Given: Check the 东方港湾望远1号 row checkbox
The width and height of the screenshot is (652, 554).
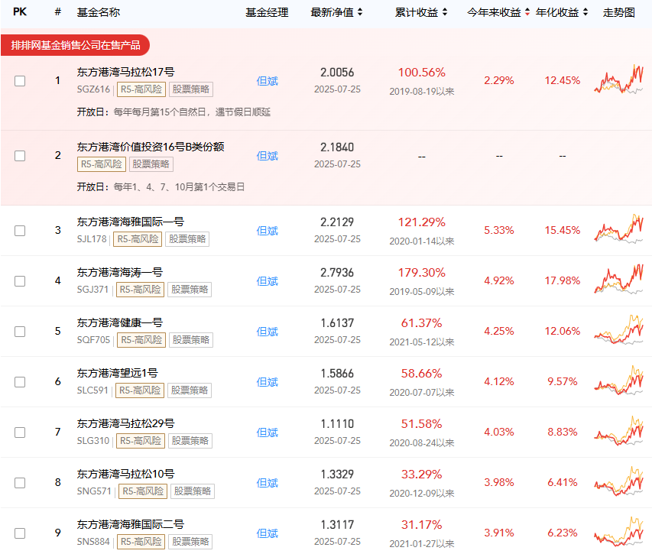Looking at the screenshot, I should [20, 382].
